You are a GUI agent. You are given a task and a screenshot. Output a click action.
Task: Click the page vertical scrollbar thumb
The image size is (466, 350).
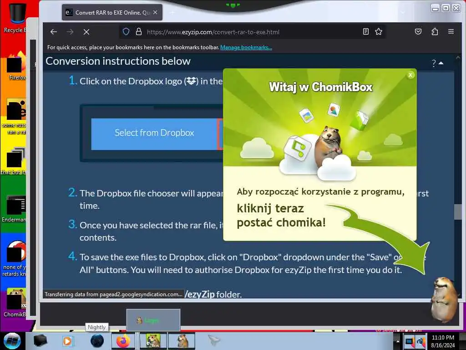tap(458, 211)
